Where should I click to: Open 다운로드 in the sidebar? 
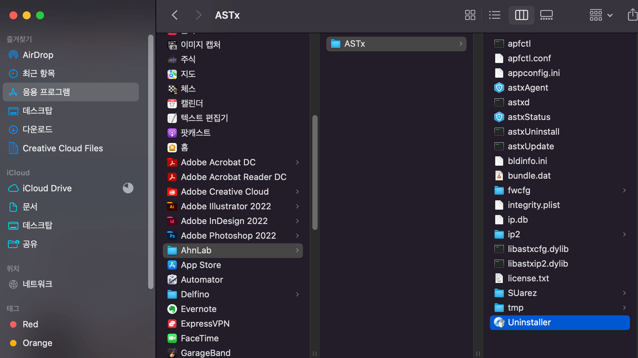point(71,129)
